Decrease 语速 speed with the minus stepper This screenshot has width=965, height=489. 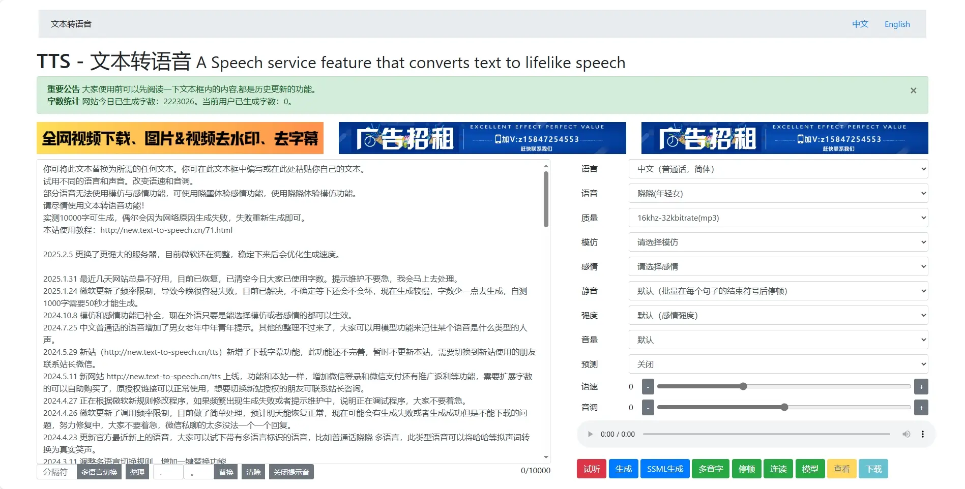click(x=648, y=386)
